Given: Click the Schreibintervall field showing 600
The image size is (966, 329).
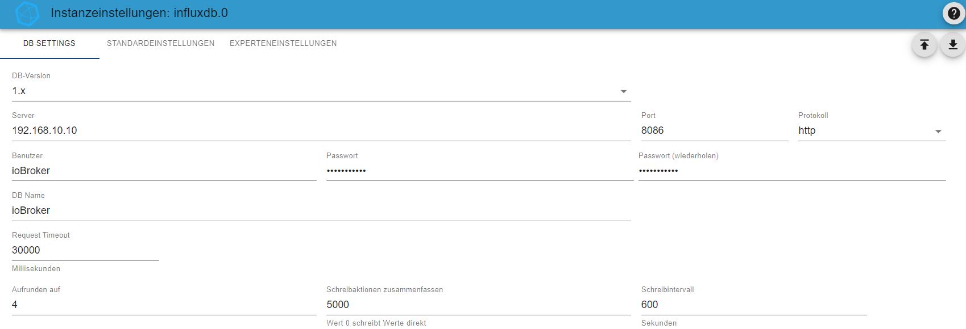Looking at the screenshot, I should pyautogui.click(x=754, y=305).
